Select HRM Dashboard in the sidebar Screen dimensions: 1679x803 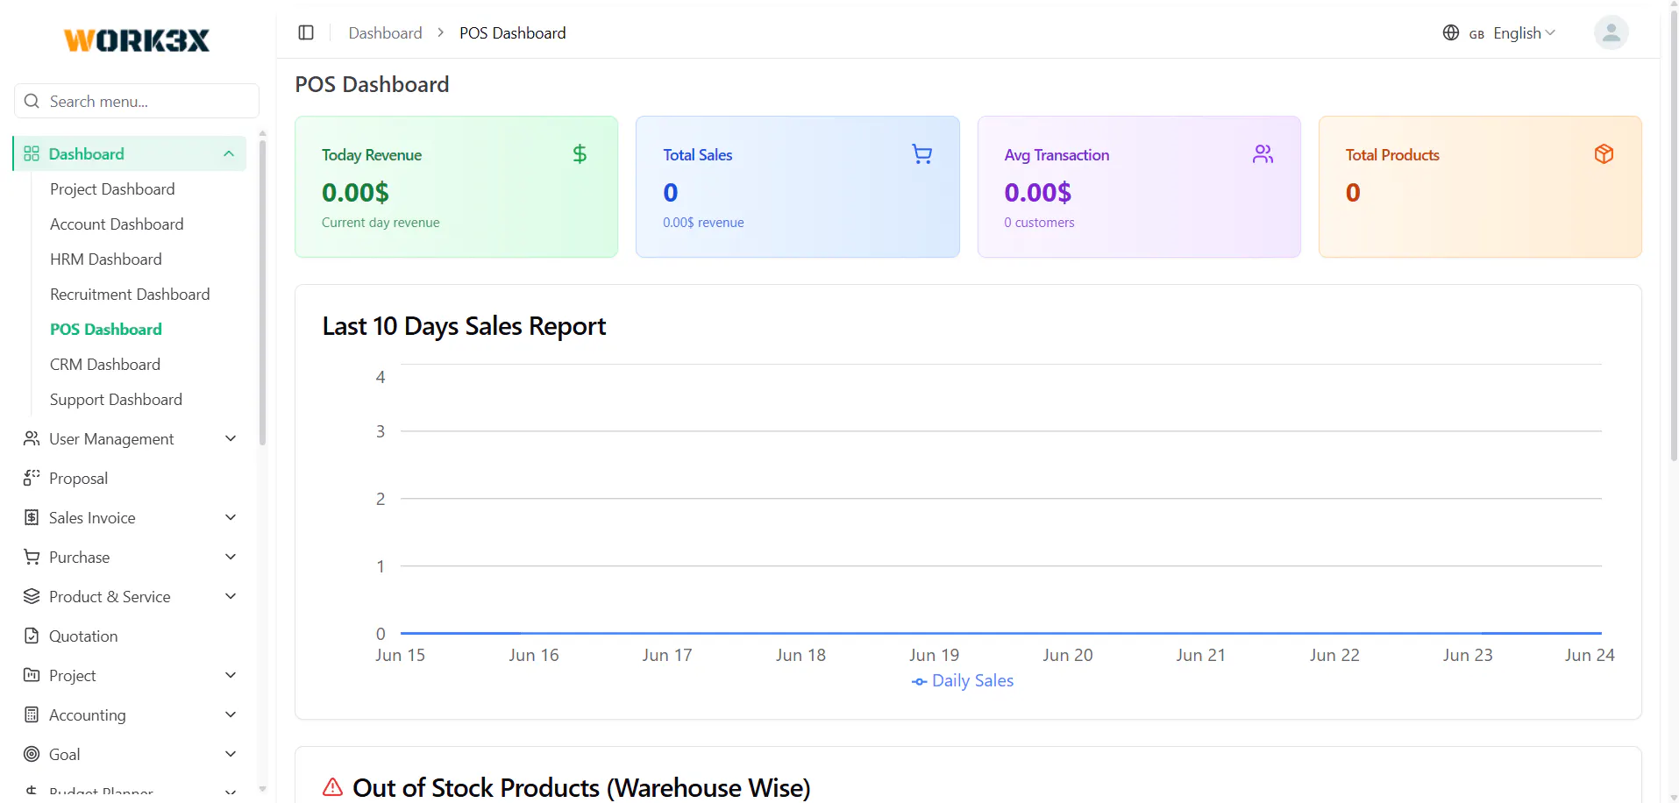106,259
